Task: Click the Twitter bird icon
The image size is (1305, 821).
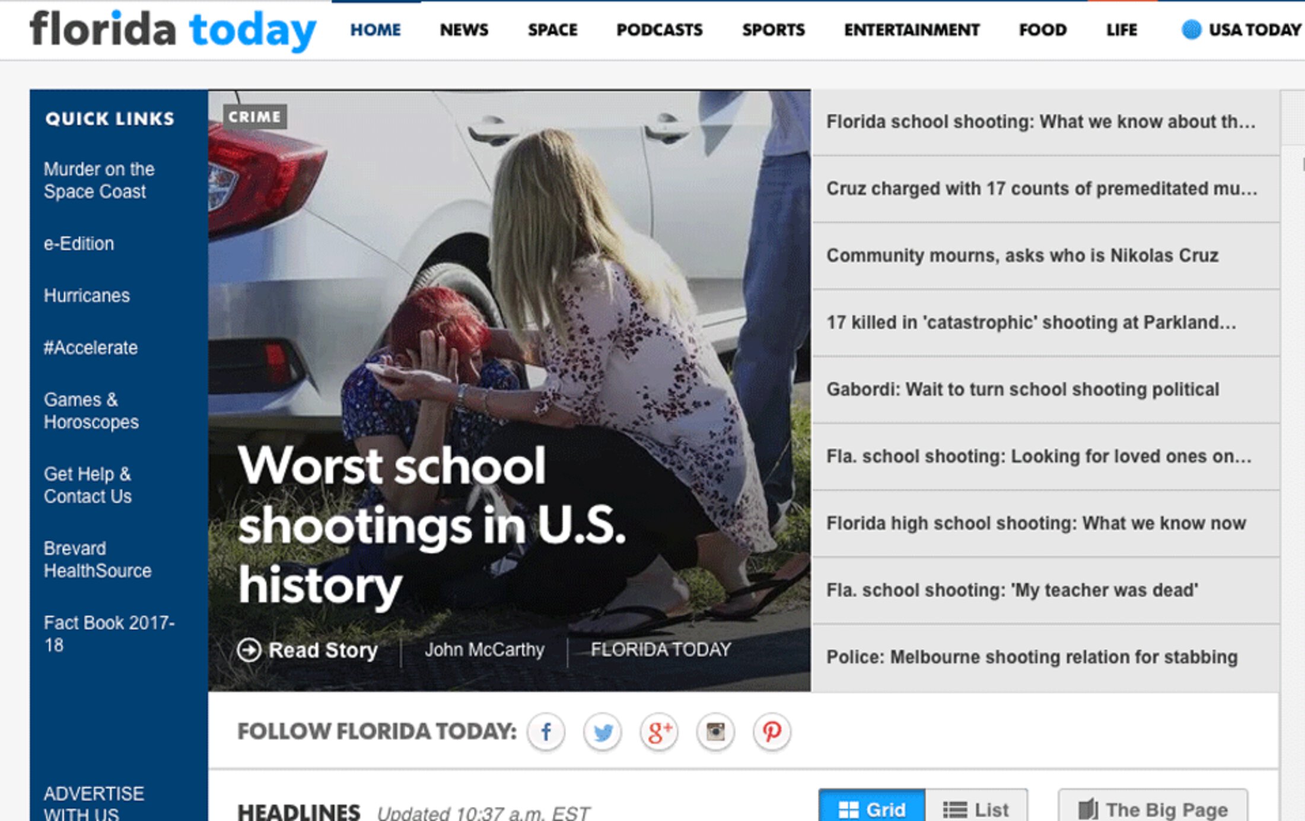Action: click(602, 731)
